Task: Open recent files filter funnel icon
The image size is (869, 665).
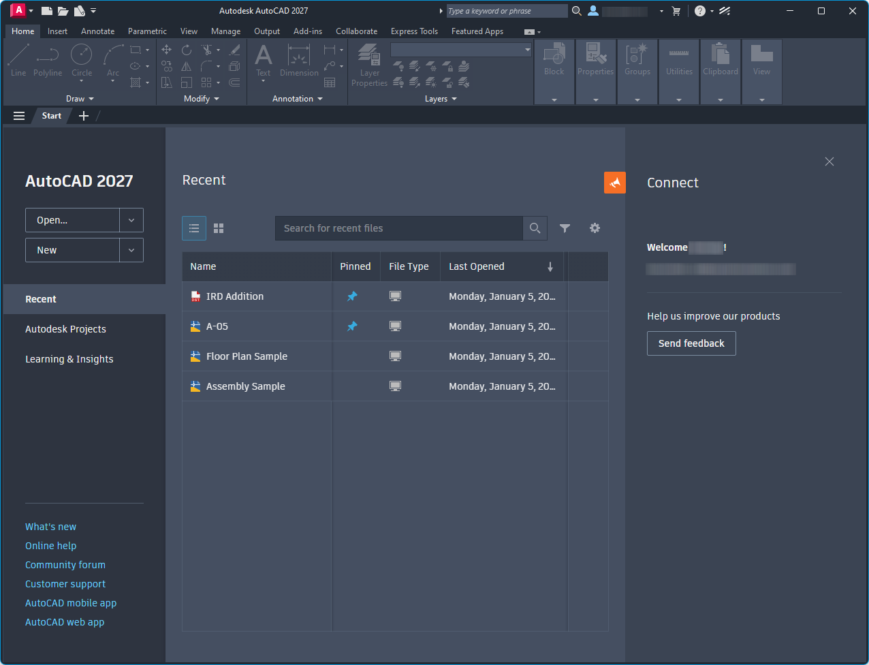Action: point(565,228)
